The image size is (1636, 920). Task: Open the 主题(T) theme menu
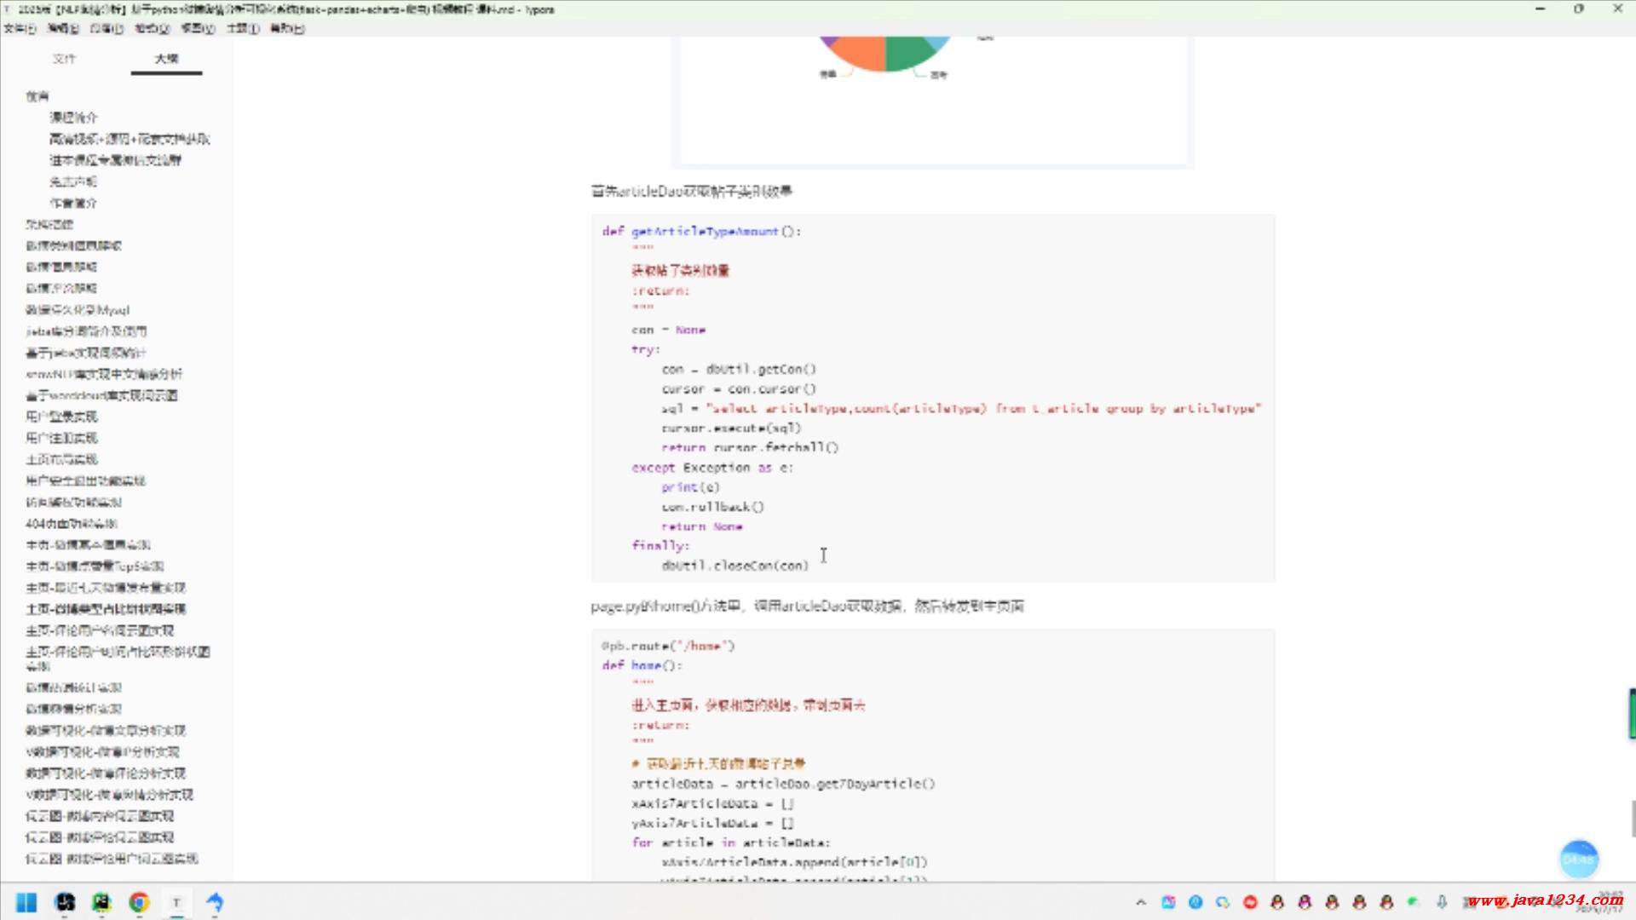pos(242,28)
